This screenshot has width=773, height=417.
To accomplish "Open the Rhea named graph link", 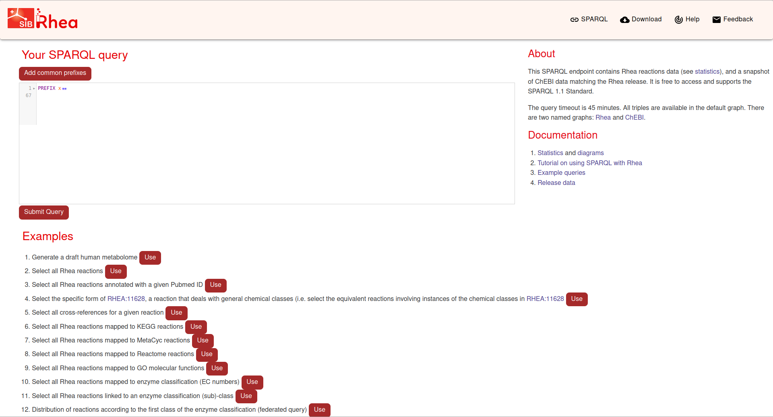I will pos(603,118).
